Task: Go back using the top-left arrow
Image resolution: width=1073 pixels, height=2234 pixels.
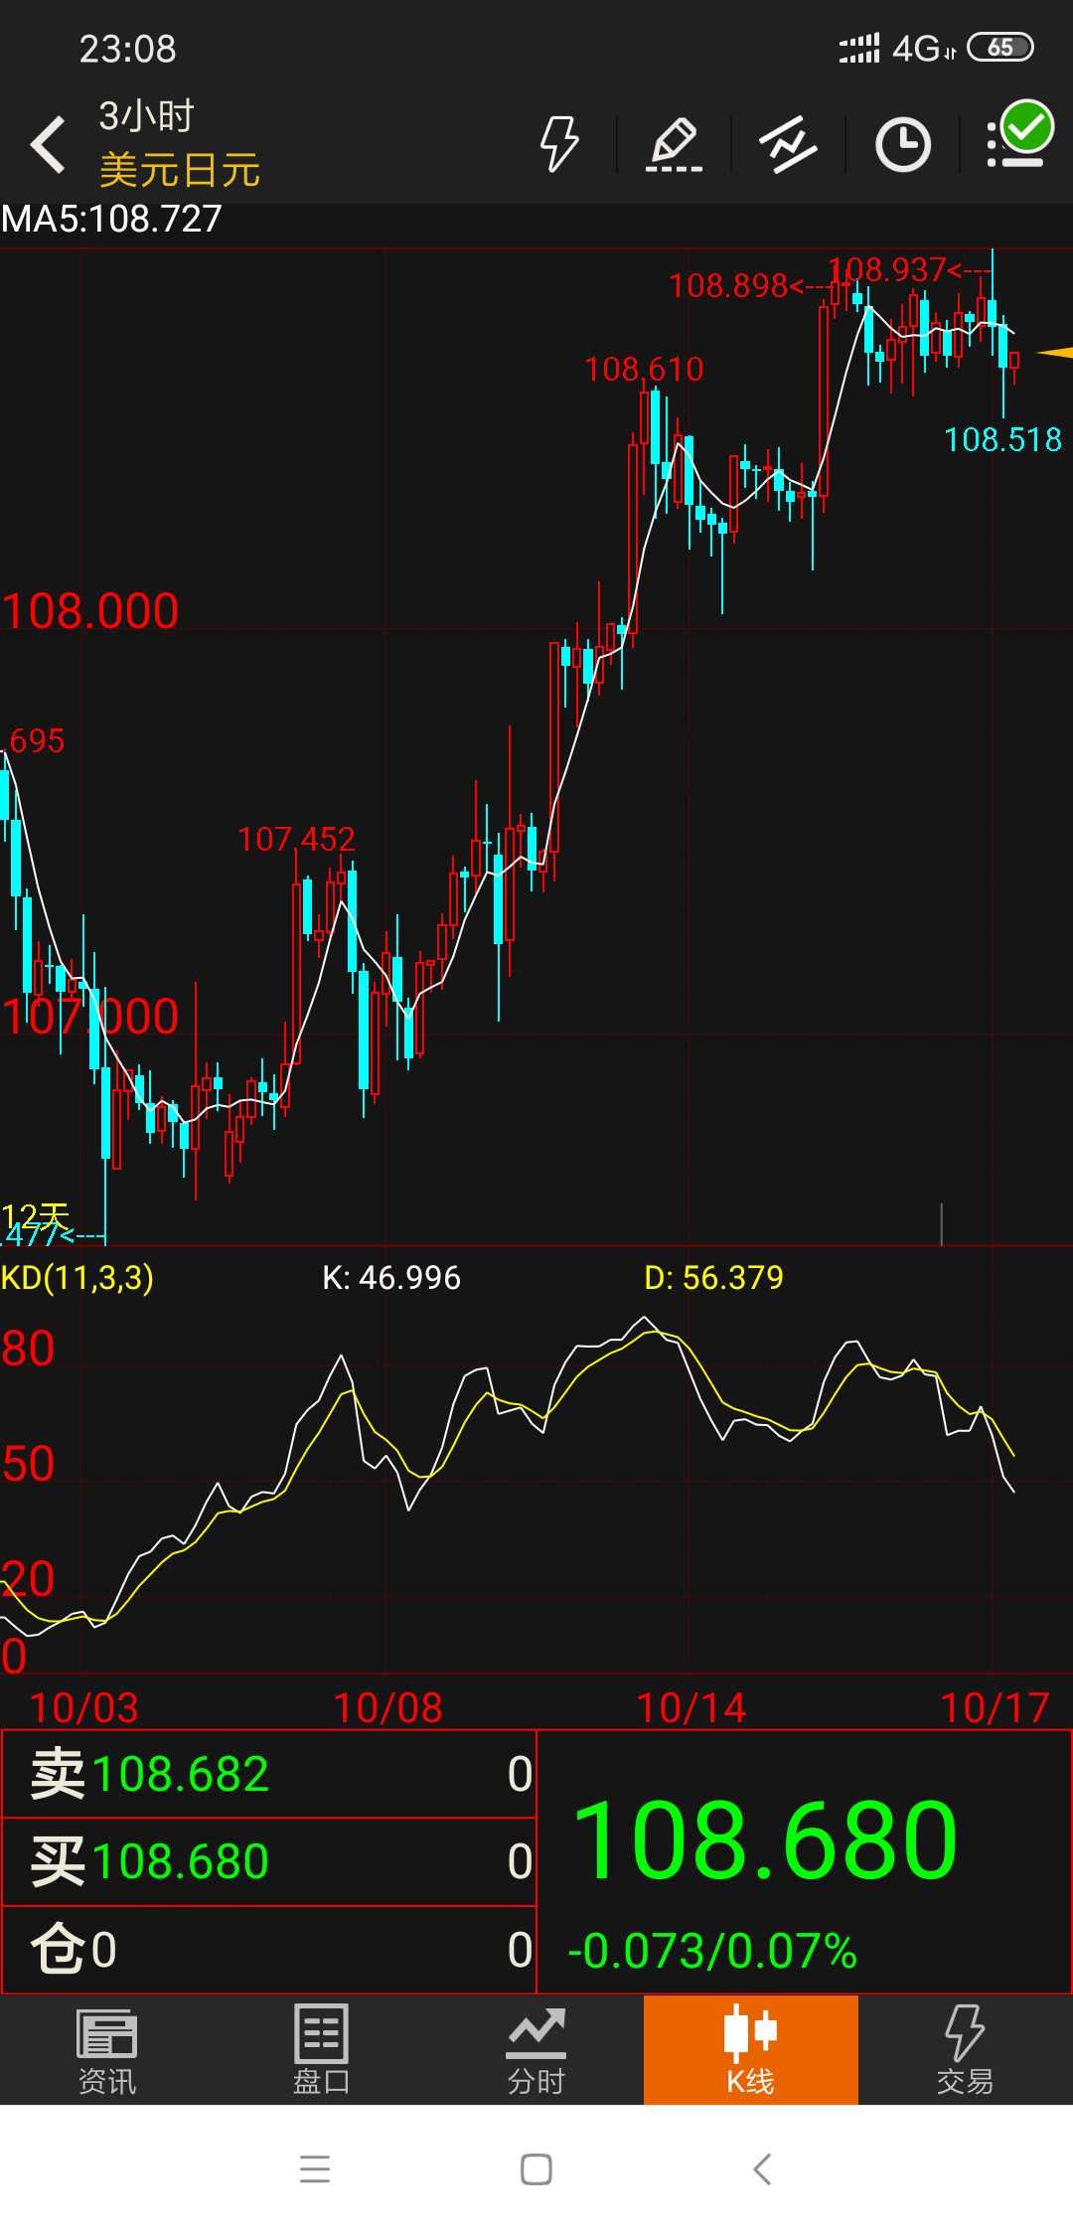Action: click(48, 144)
